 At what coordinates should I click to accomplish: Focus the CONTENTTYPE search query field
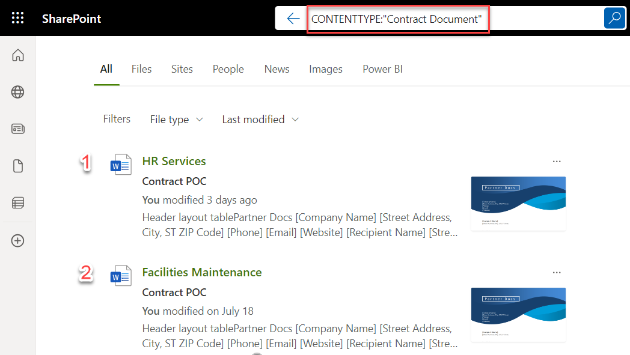[398, 19]
